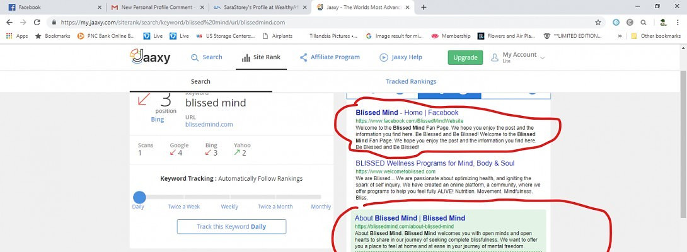Click the green Upgrade button

tap(465, 57)
